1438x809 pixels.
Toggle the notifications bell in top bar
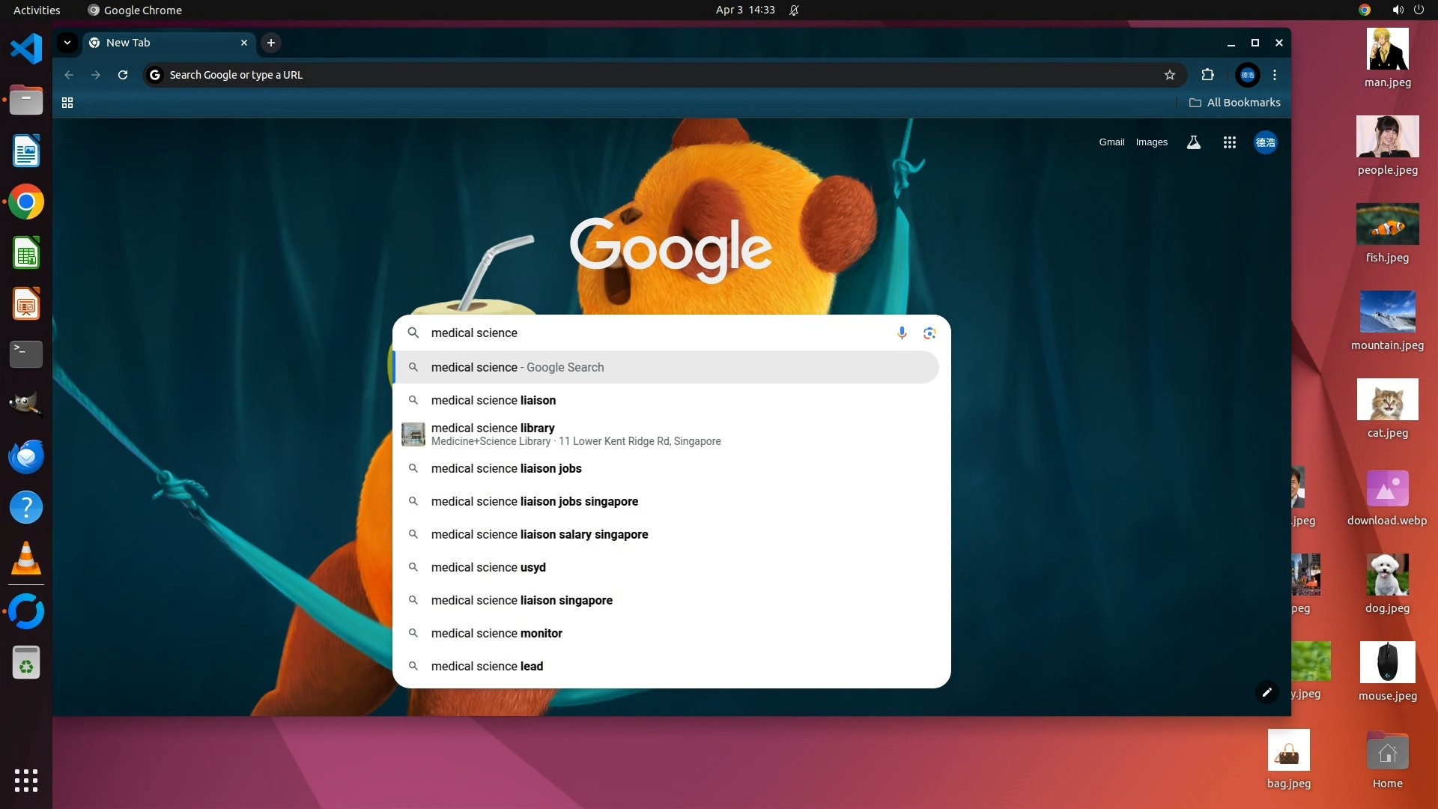pyautogui.click(x=794, y=10)
